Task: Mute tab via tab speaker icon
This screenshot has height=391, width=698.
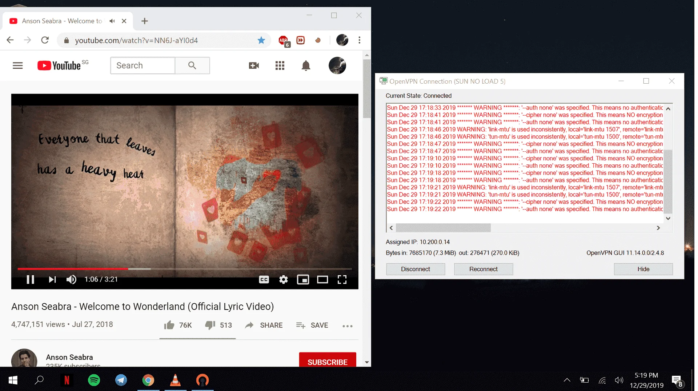Action: (112, 21)
